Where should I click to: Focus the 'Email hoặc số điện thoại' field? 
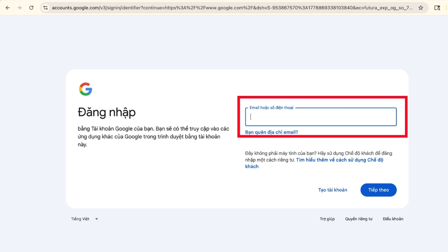(321, 117)
